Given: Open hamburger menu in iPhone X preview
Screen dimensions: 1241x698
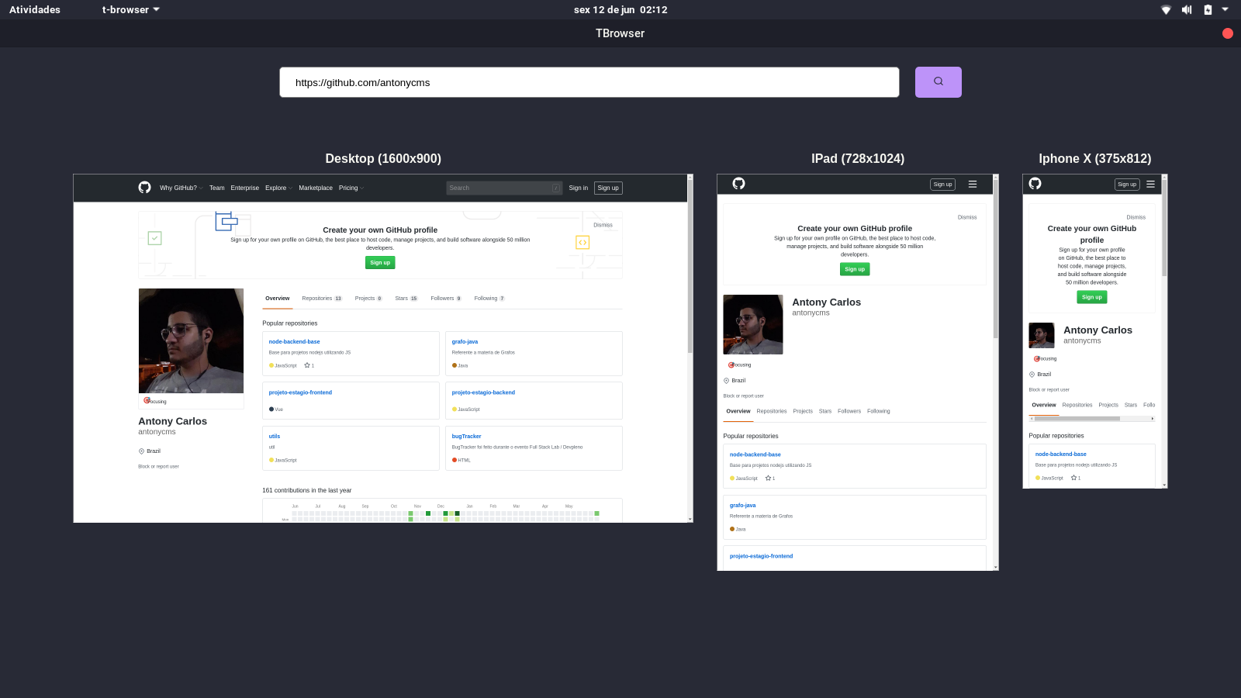Looking at the screenshot, I should point(1150,185).
